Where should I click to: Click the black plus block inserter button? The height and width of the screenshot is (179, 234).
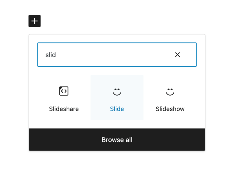click(34, 21)
